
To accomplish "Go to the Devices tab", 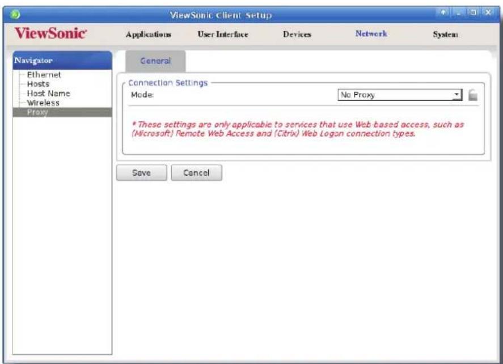I will point(297,35).
